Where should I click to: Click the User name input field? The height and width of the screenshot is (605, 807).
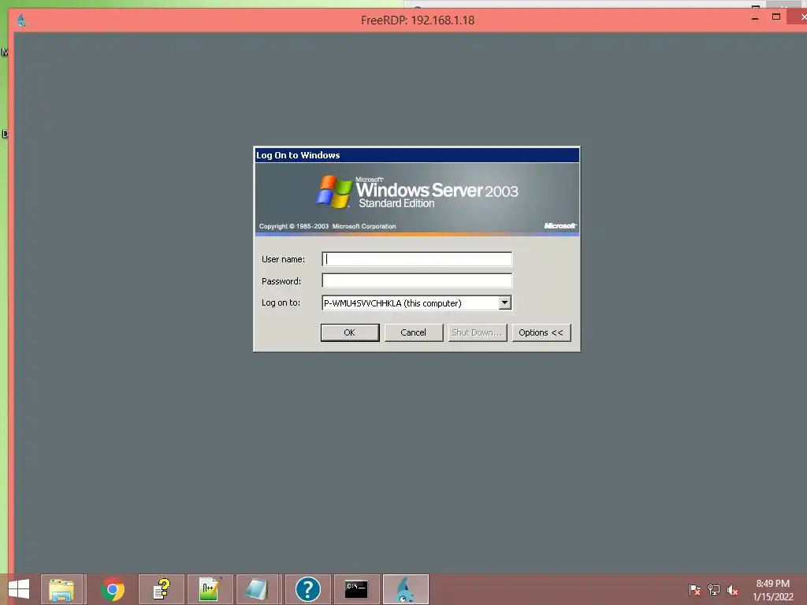coord(417,258)
